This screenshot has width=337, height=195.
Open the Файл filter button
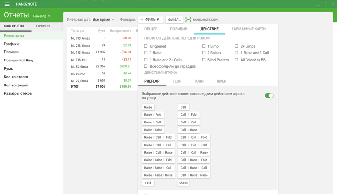point(174,20)
